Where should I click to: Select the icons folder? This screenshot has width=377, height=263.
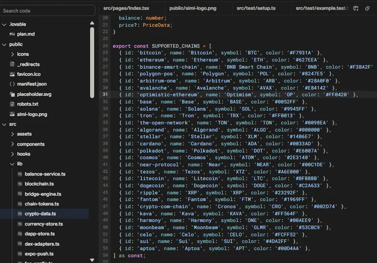(23, 54)
